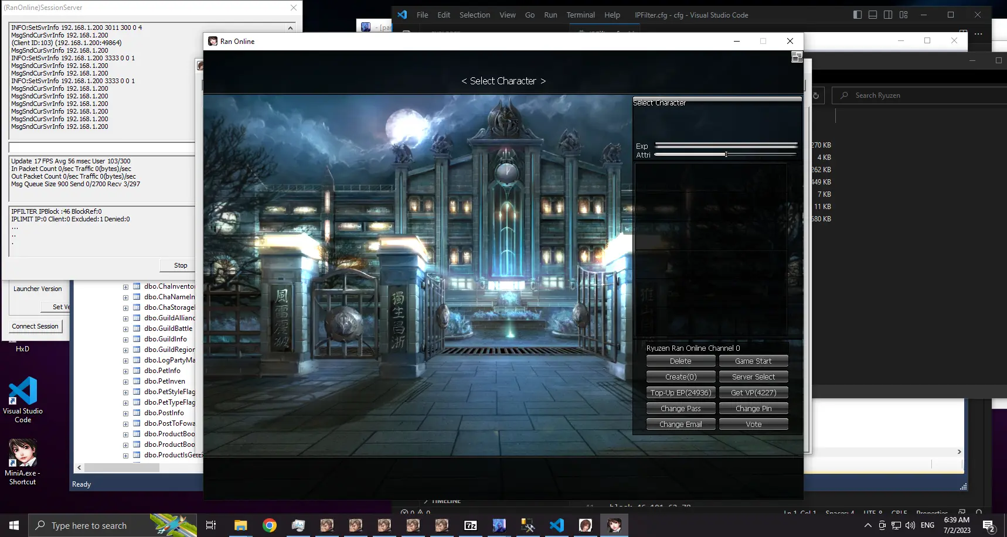Click the Server Select button
The width and height of the screenshot is (1007, 537).
[753, 377]
